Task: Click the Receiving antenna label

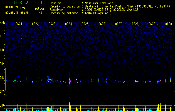Action: pyautogui.click(x=64, y=13)
